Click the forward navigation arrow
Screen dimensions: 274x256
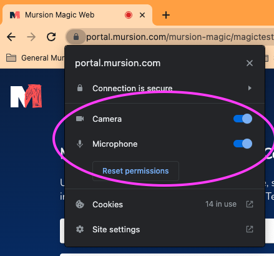[x=31, y=37]
